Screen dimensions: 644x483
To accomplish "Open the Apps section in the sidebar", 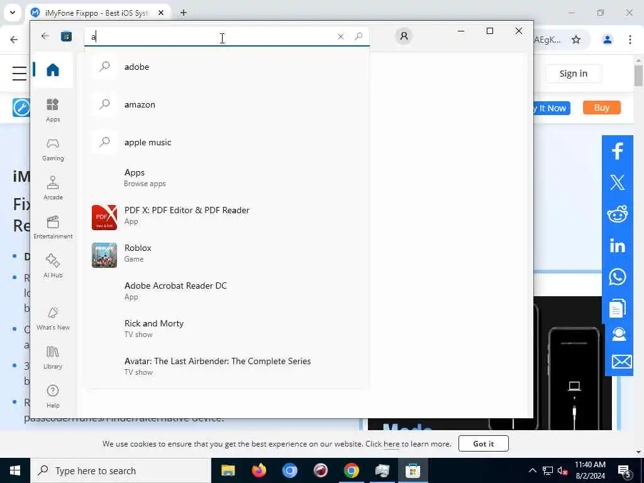I will click(x=53, y=110).
